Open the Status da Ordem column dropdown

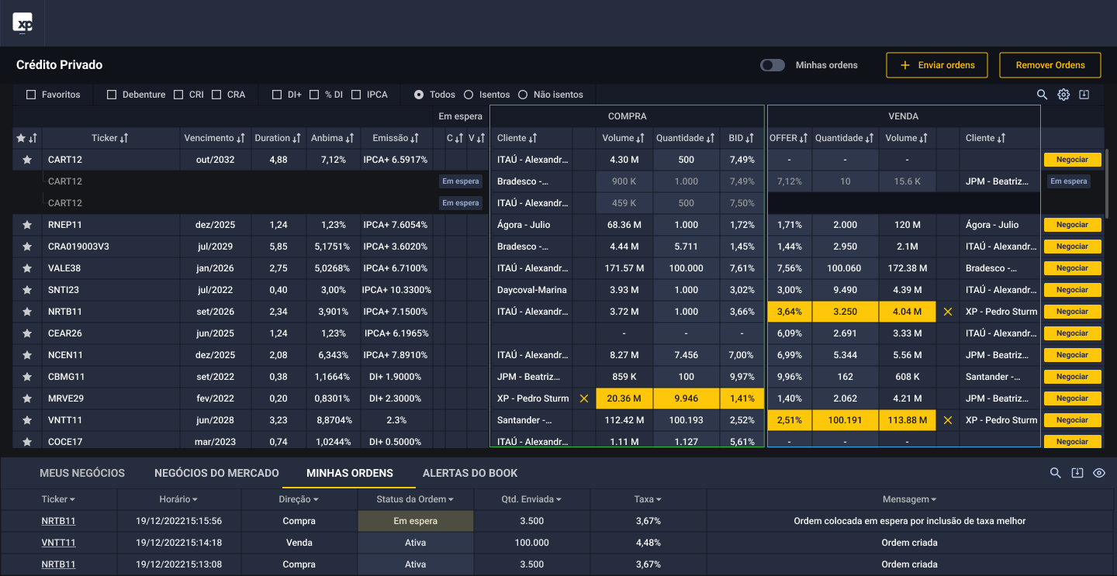tap(451, 500)
